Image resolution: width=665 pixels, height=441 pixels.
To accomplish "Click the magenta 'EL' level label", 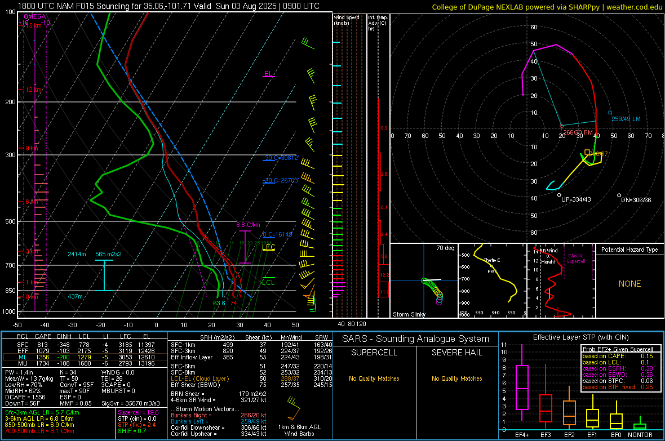I will (268, 73).
